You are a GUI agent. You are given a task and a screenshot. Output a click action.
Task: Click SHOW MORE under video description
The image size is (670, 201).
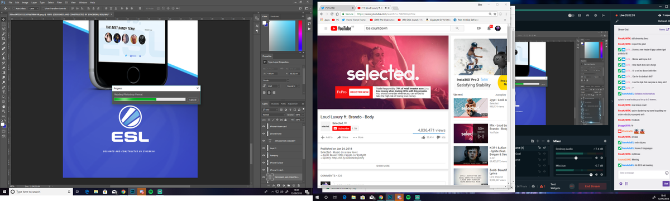point(383,166)
